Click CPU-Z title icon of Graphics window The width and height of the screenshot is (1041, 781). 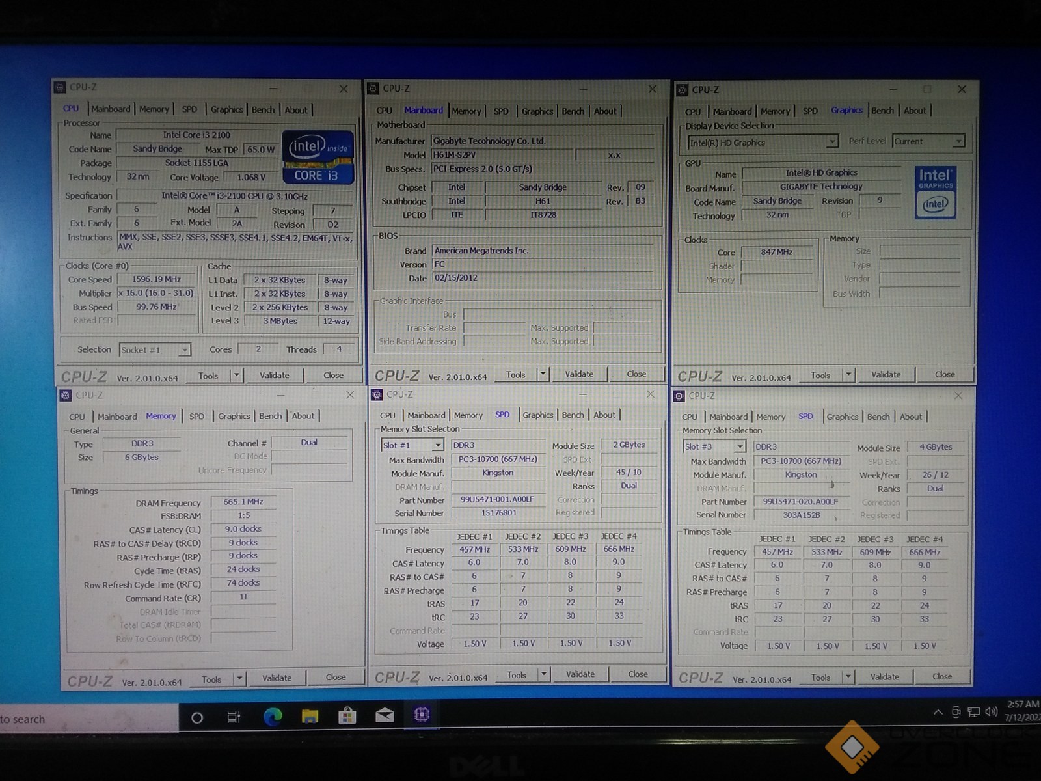pyautogui.click(x=682, y=90)
